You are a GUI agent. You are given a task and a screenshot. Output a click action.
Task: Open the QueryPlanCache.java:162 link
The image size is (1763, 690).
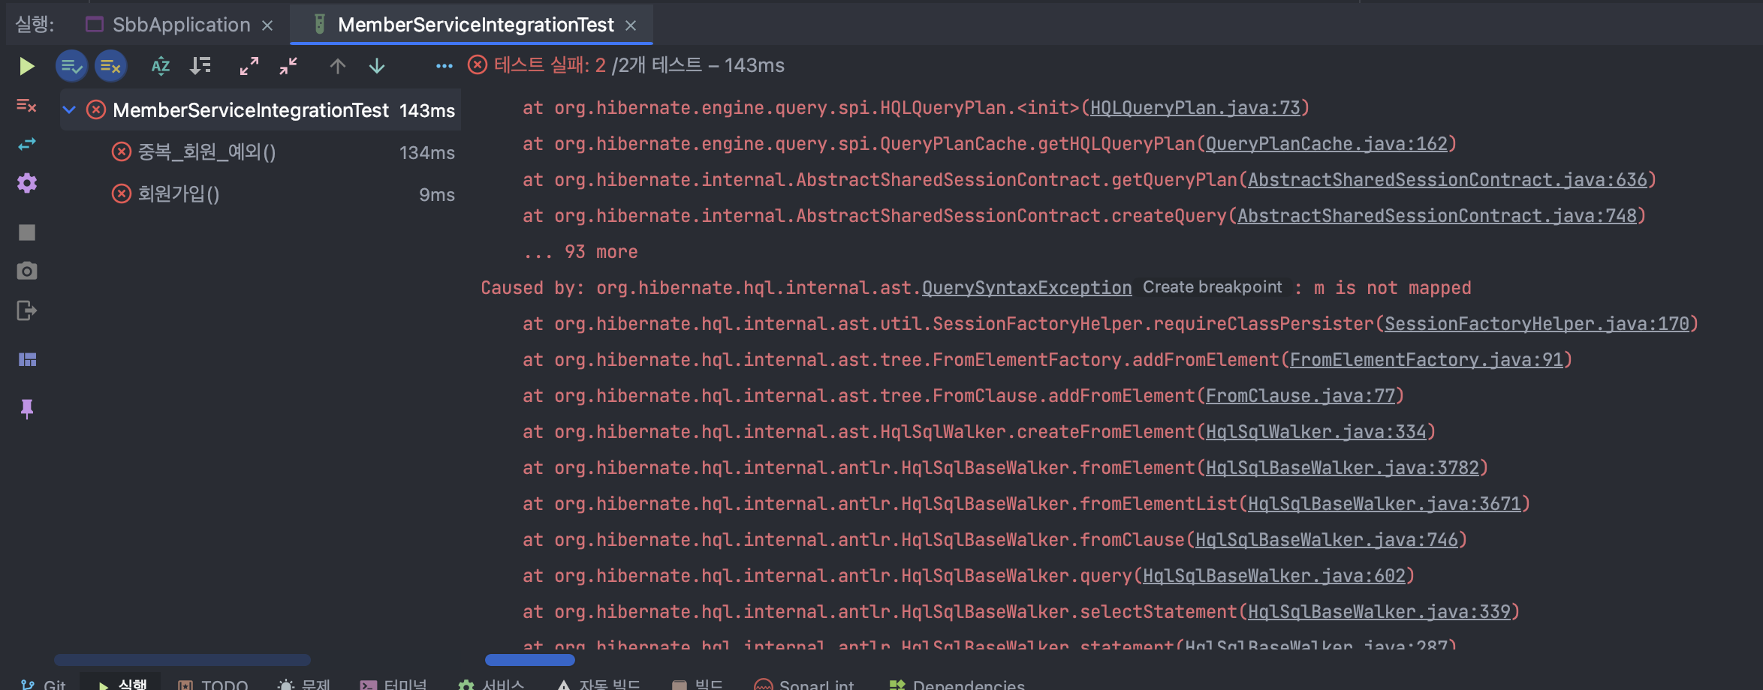[x=1327, y=144]
